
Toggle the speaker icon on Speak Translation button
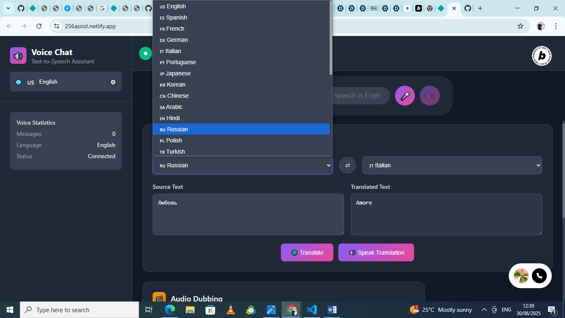click(x=352, y=252)
